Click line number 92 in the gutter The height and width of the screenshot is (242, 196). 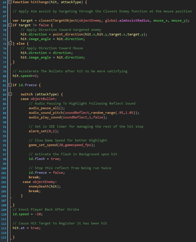point(5,131)
